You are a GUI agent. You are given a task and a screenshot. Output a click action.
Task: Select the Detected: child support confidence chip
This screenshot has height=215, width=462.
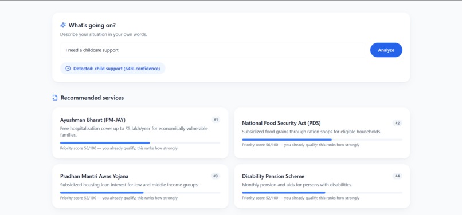pos(113,69)
